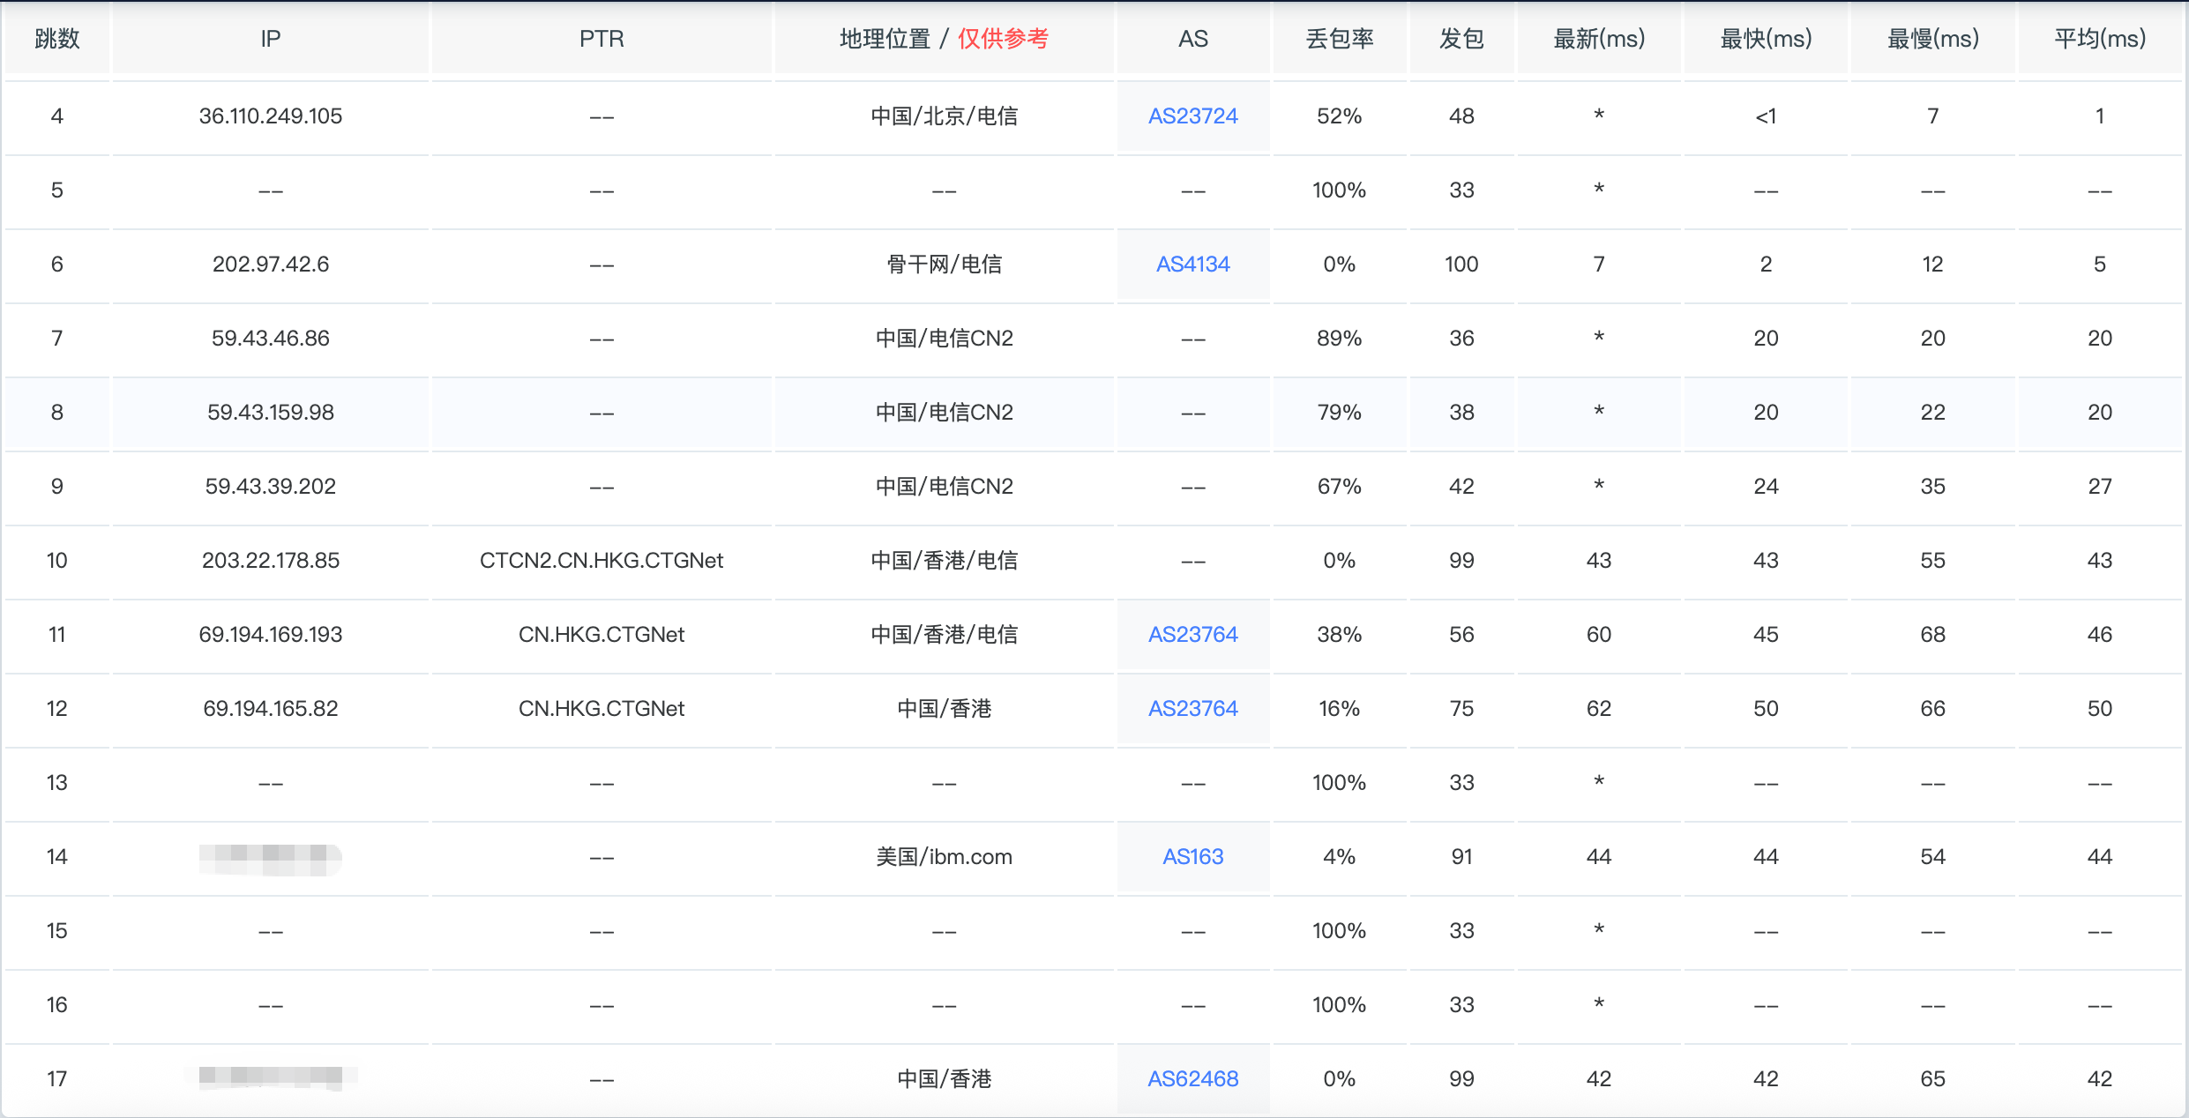Image resolution: width=2189 pixels, height=1118 pixels.
Task: Select IP address 36.110.249.105 cell
Action: tap(270, 116)
